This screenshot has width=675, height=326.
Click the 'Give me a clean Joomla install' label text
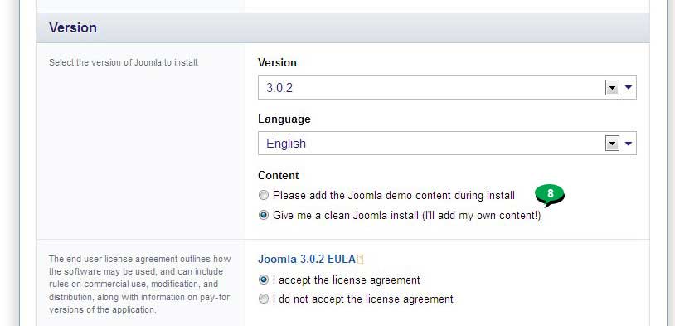point(406,216)
